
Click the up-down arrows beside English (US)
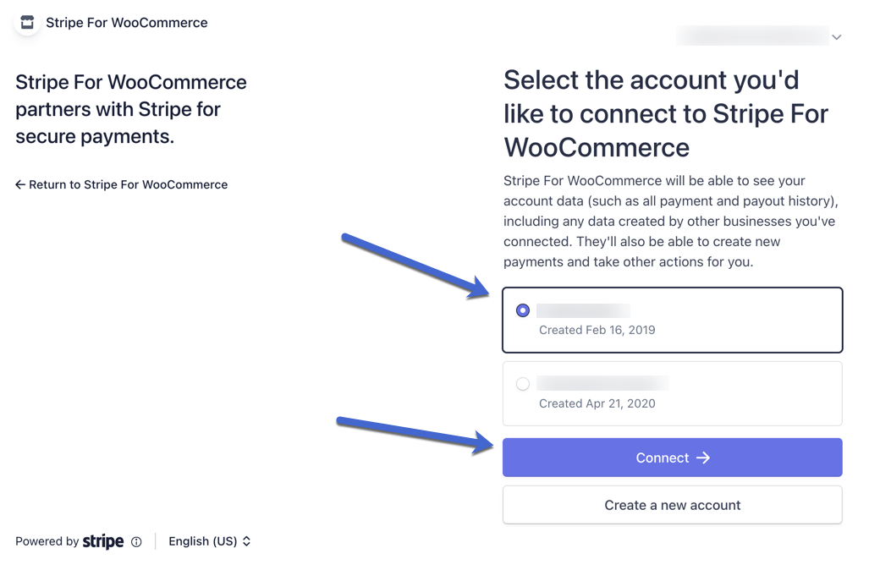tap(246, 541)
